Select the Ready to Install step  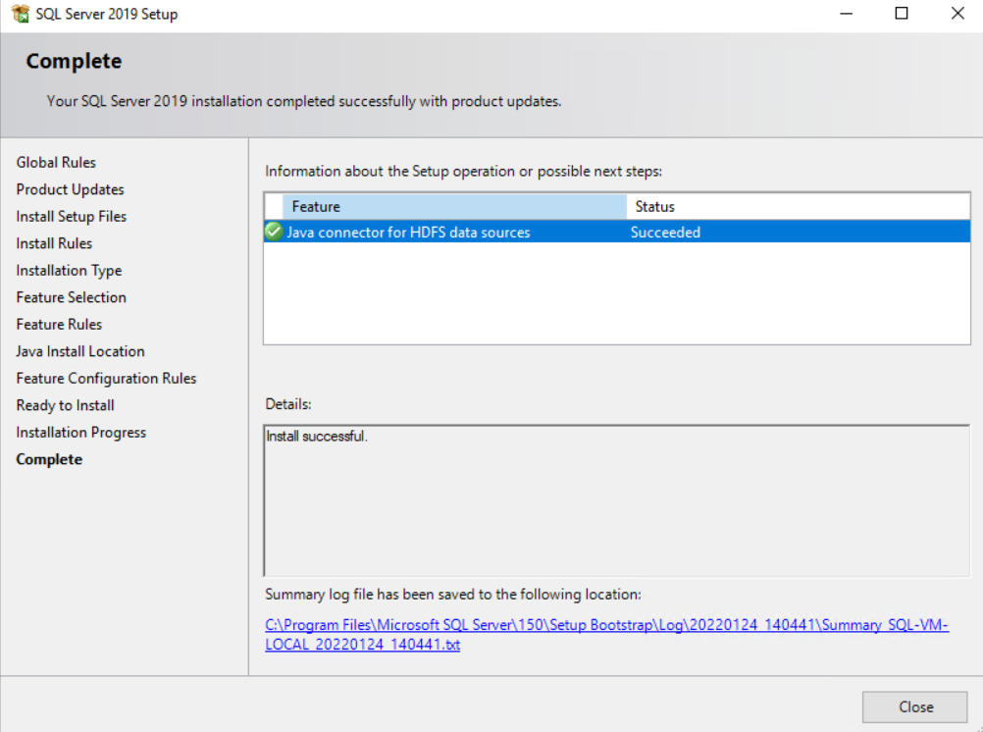pyautogui.click(x=65, y=405)
